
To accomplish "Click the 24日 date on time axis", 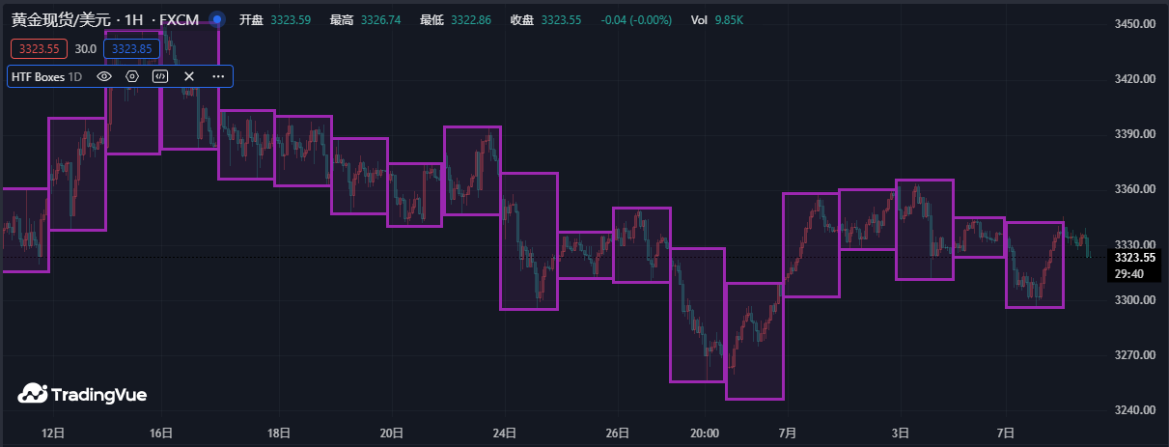I will (505, 433).
